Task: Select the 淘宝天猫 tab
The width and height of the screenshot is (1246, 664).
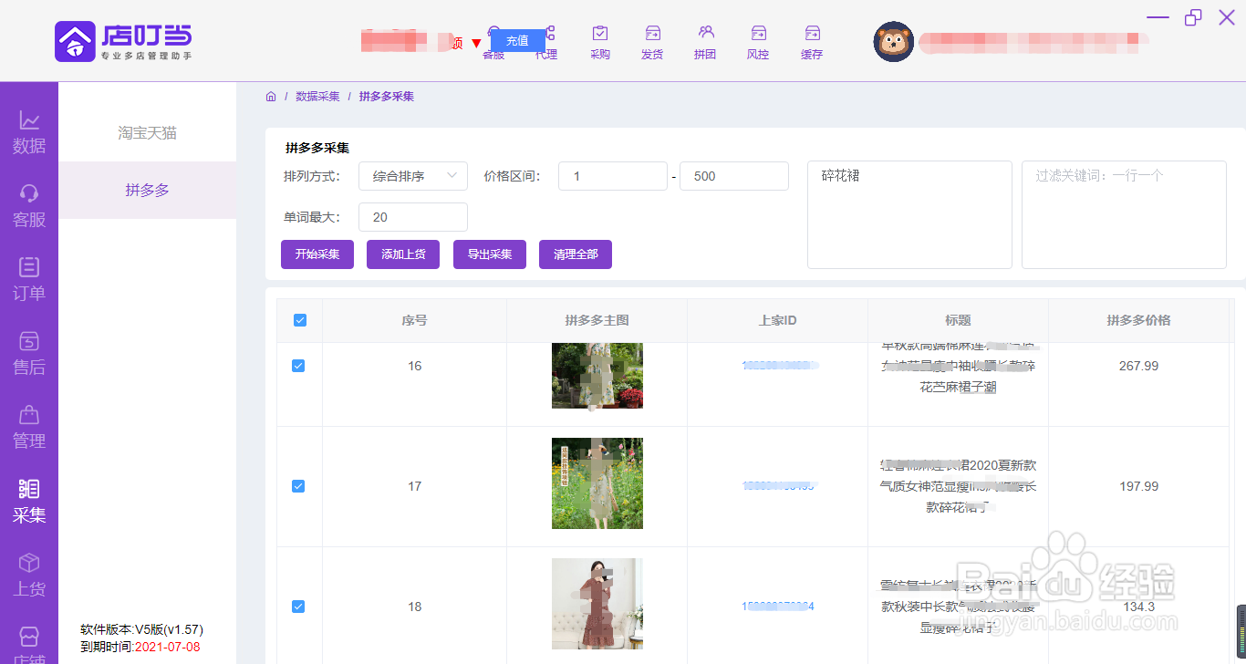Action: [x=148, y=133]
